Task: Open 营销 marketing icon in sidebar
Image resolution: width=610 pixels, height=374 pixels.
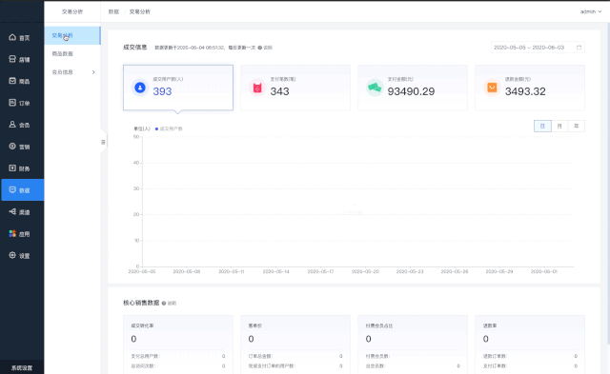Action: coord(12,146)
